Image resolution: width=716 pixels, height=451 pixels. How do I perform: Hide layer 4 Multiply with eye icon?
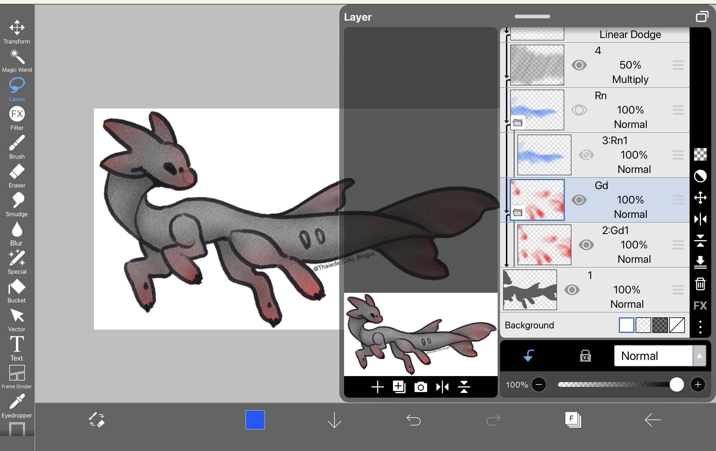tap(579, 65)
